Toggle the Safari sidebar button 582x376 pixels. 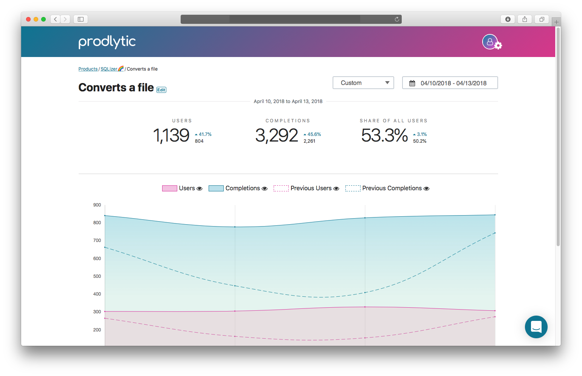tap(80, 19)
